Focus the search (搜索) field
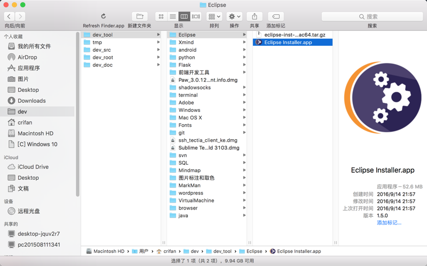 click(x=372, y=17)
